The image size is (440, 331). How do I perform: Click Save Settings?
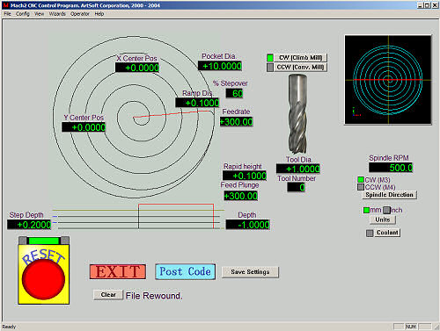[250, 272]
